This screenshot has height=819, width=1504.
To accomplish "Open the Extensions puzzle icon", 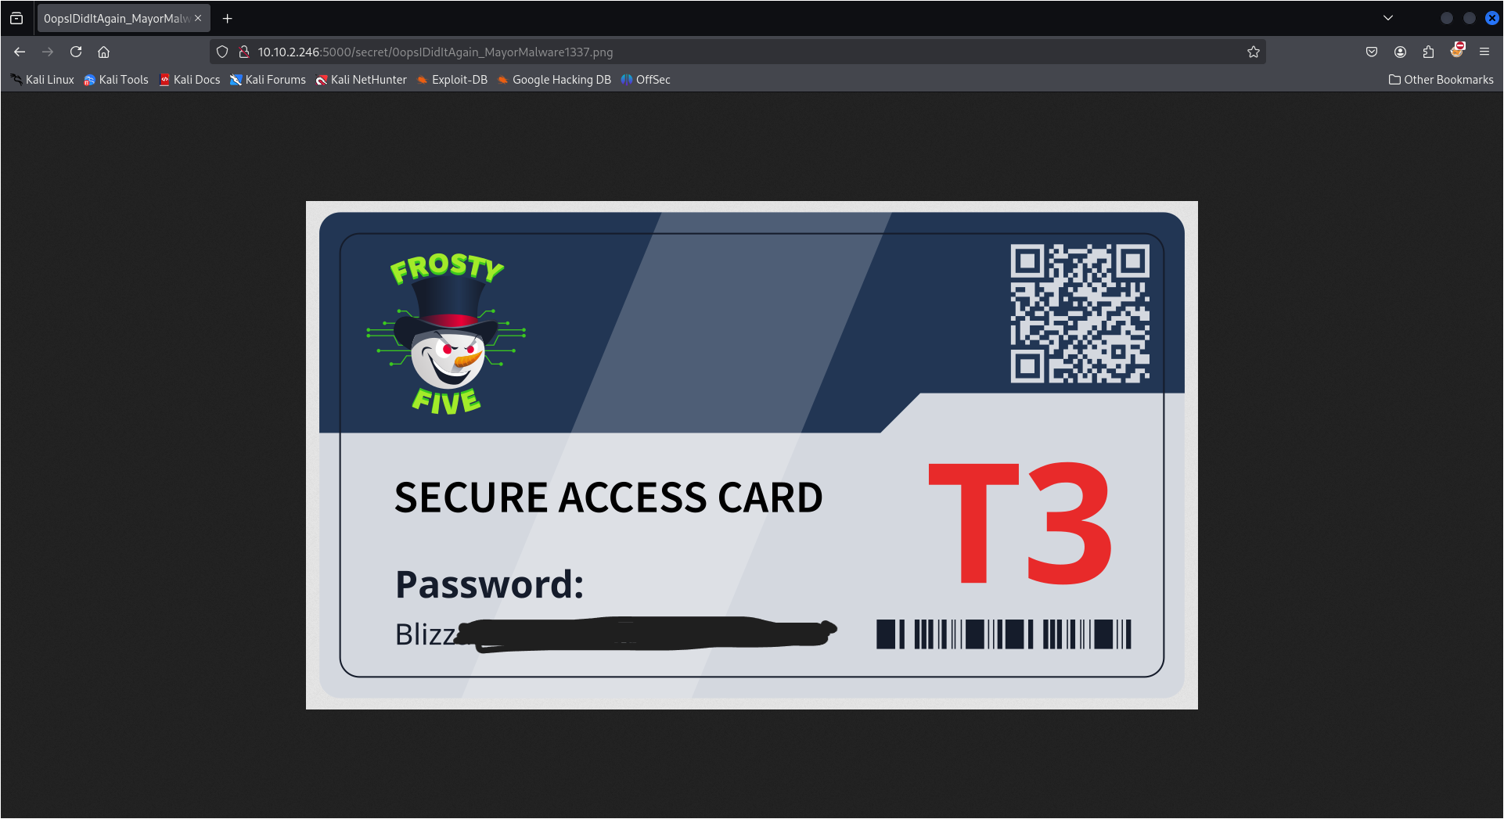I will [1428, 52].
